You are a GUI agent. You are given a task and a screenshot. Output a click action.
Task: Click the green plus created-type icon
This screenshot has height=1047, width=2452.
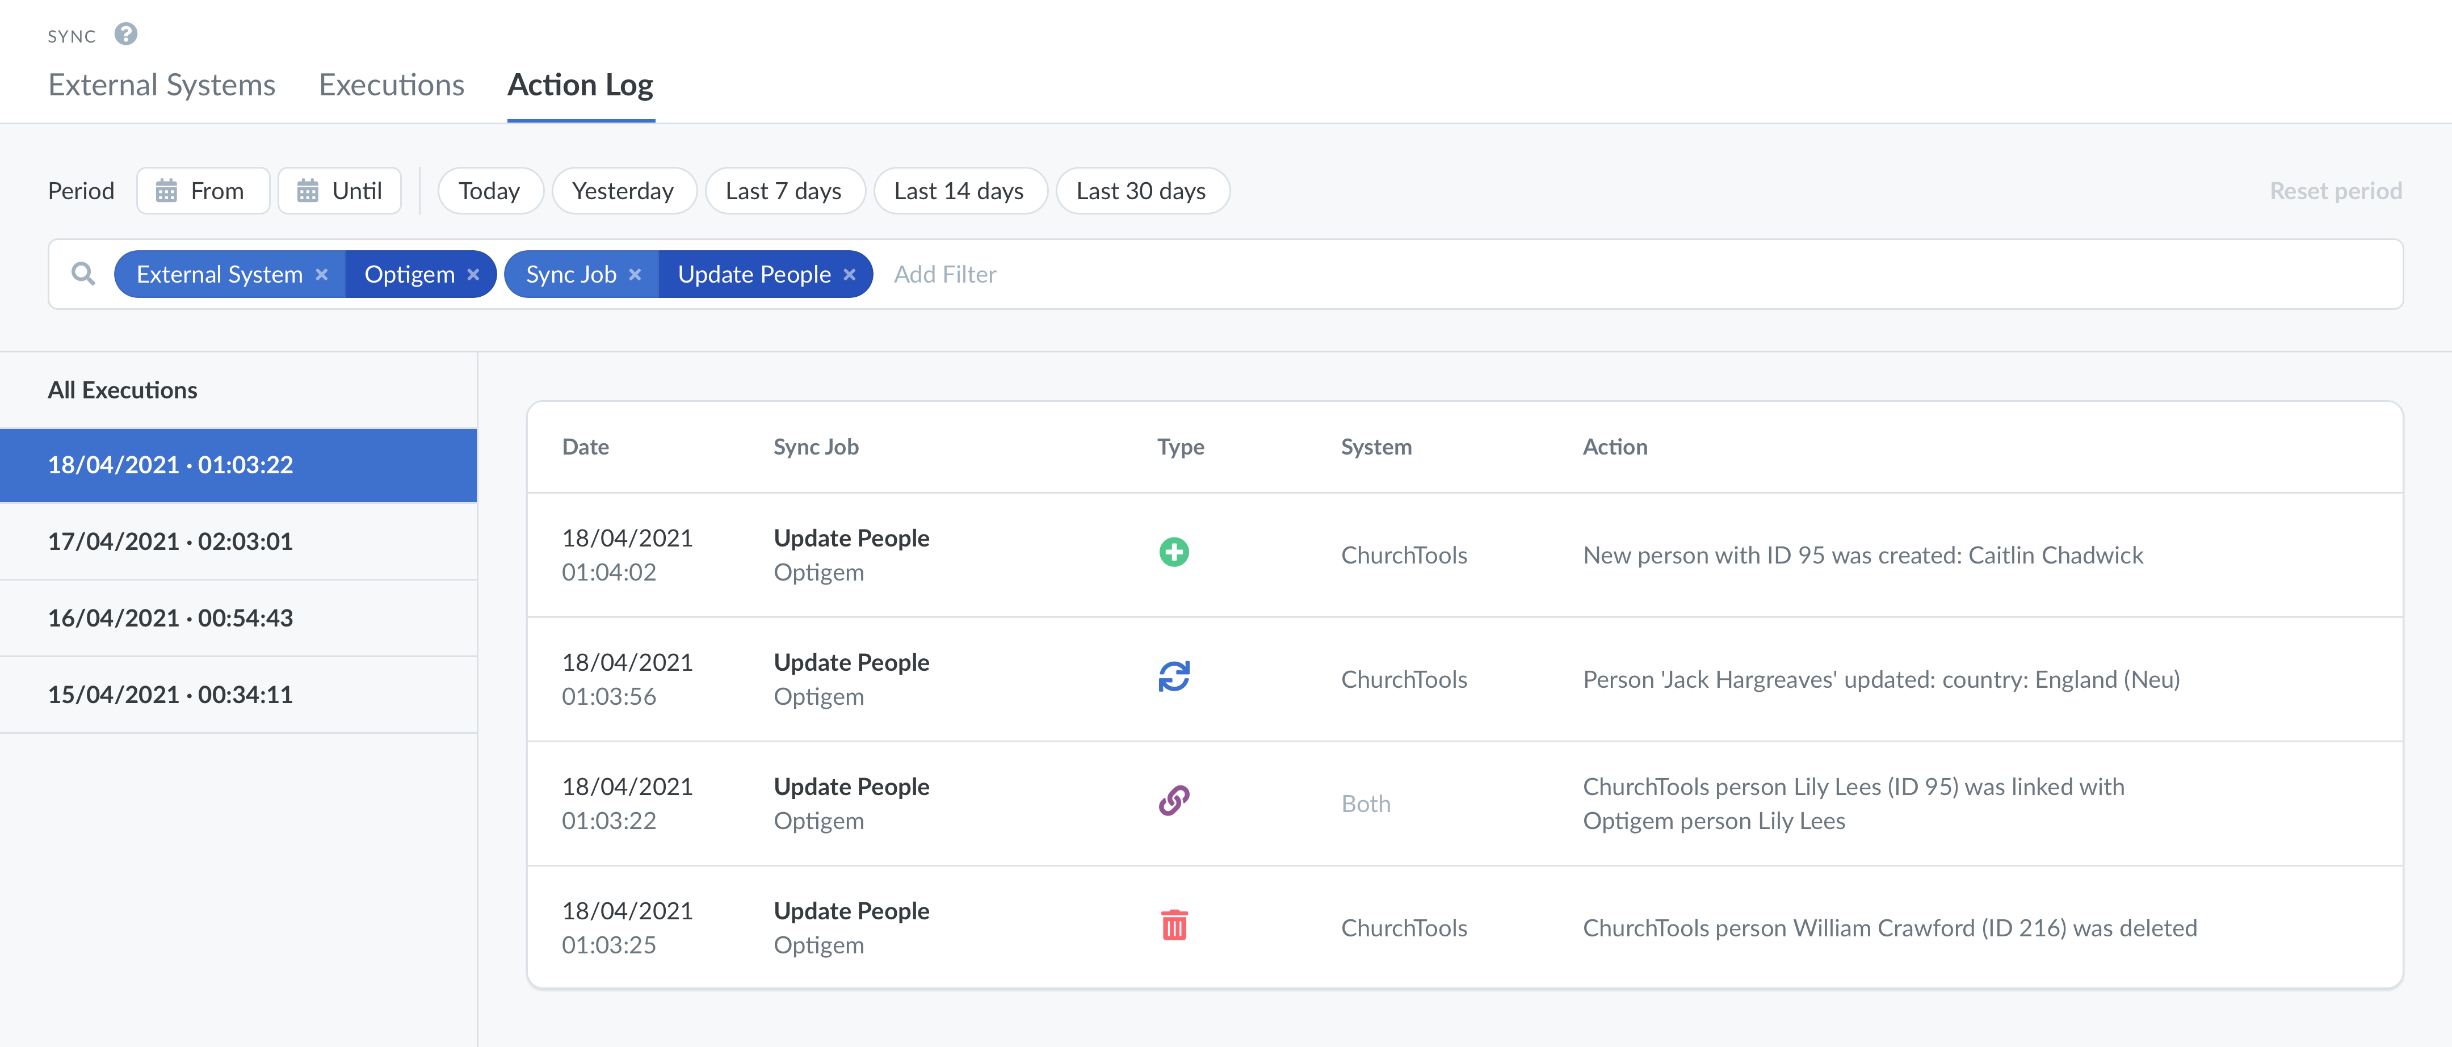tap(1174, 553)
